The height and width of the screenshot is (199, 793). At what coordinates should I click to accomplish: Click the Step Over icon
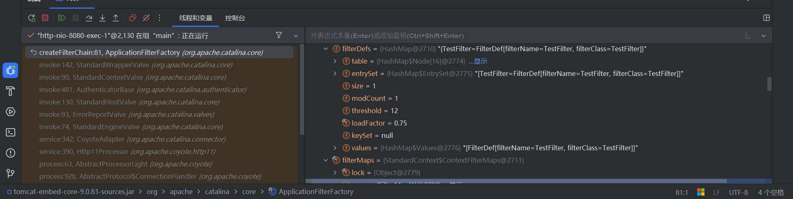point(89,18)
